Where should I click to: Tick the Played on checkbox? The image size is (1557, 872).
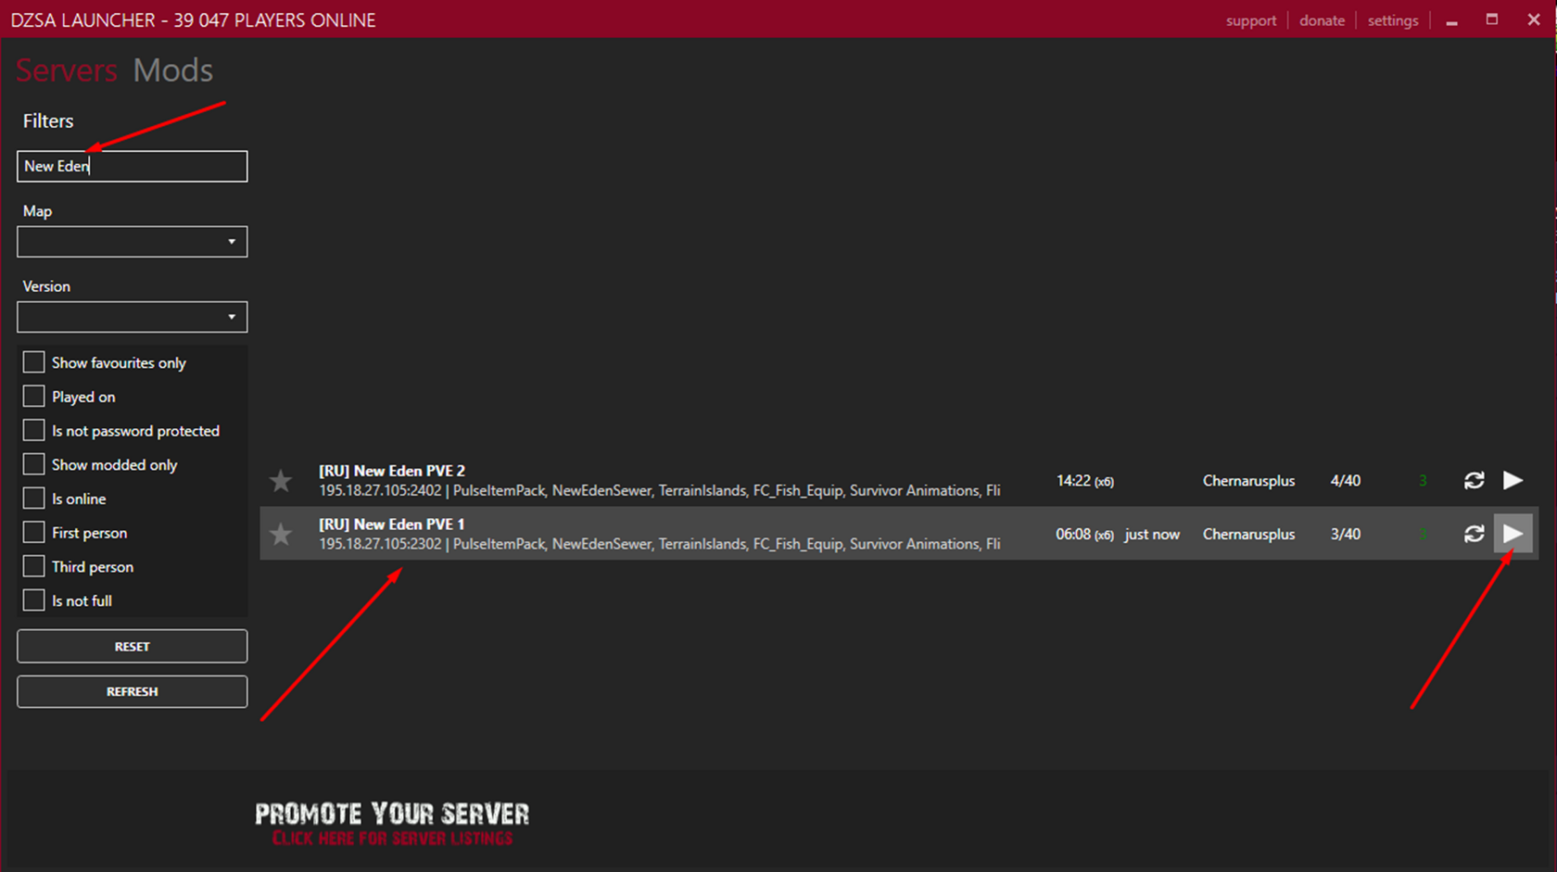click(x=33, y=397)
